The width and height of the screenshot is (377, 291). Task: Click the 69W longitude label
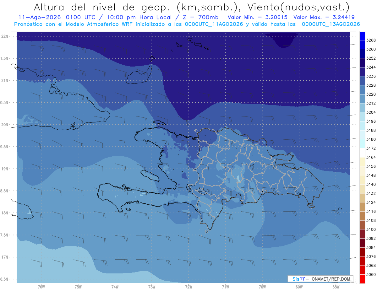299,287
